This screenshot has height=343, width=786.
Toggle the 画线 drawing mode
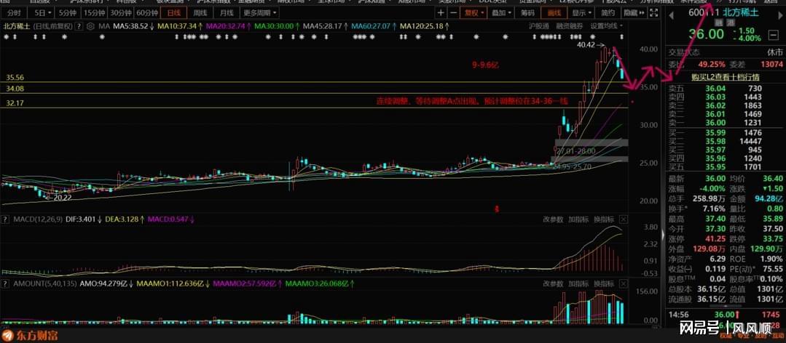(x=555, y=12)
